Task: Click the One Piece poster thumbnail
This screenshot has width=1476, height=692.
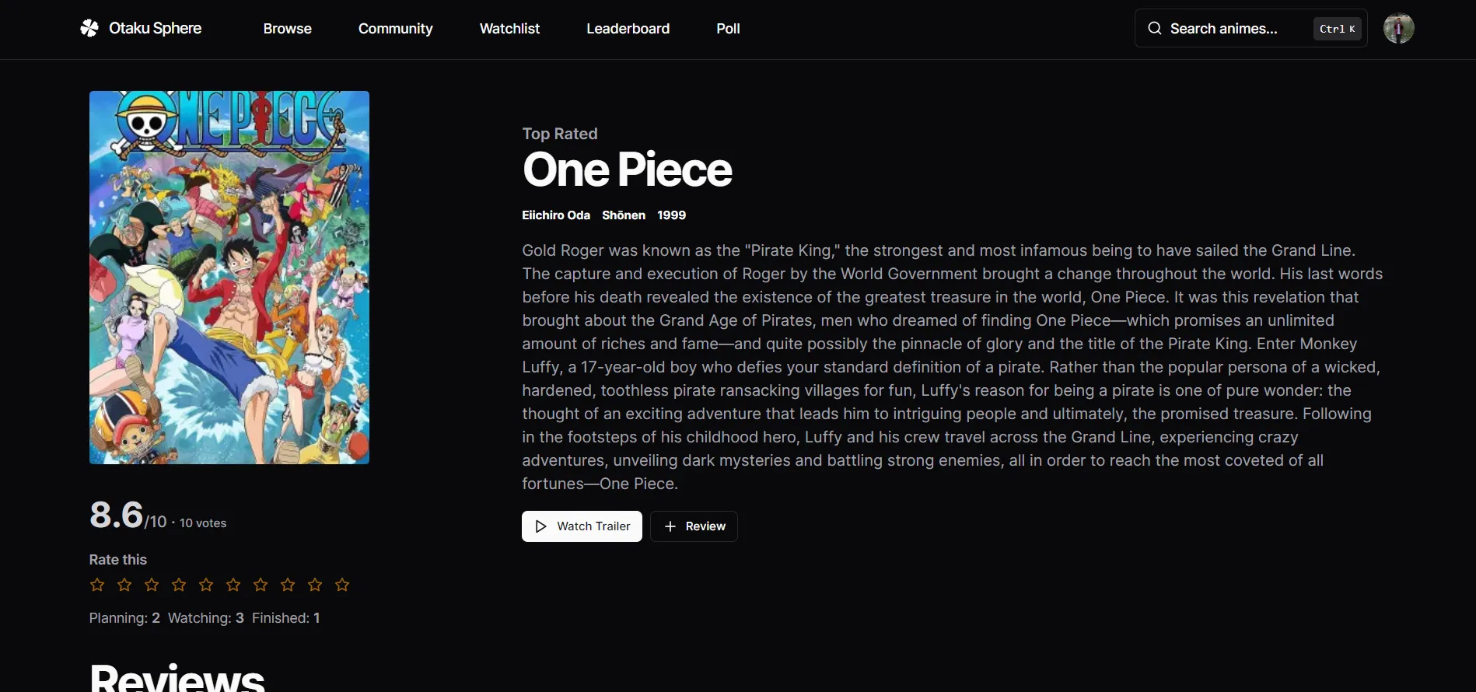Action: click(x=229, y=278)
